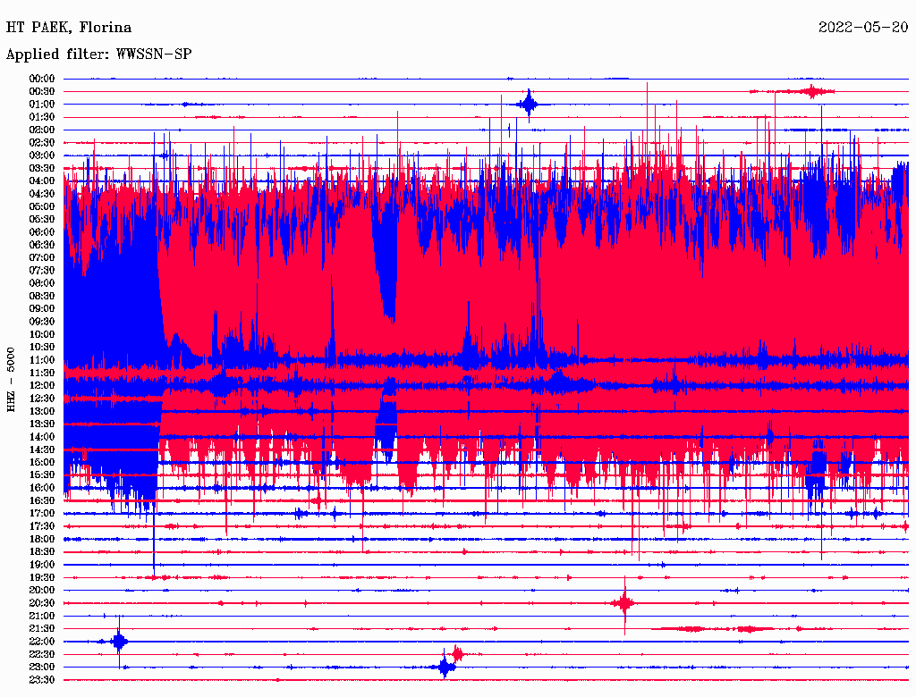The height and width of the screenshot is (697, 916).
Task: Select the 20:00 time label
Action: point(42,591)
